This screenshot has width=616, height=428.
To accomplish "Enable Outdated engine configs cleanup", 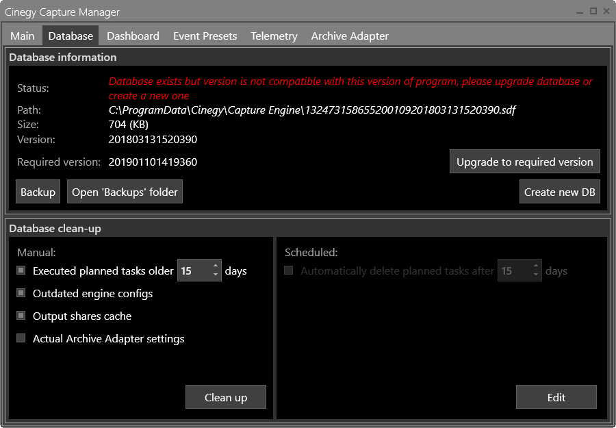I will (x=21, y=293).
